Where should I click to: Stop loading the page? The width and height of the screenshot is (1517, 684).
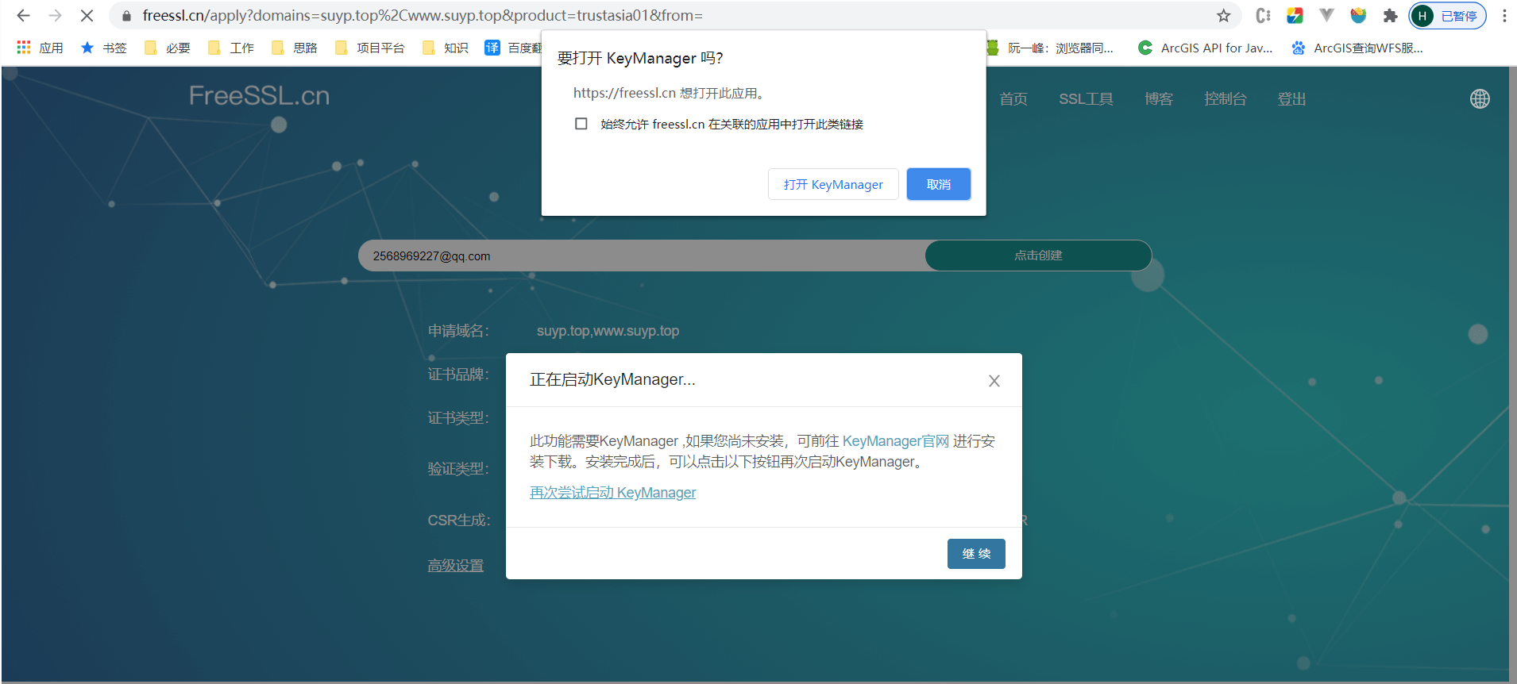tap(87, 15)
